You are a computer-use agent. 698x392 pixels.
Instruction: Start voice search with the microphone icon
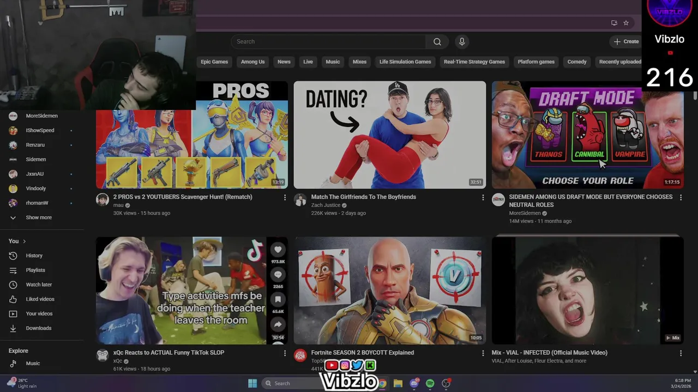click(x=462, y=42)
